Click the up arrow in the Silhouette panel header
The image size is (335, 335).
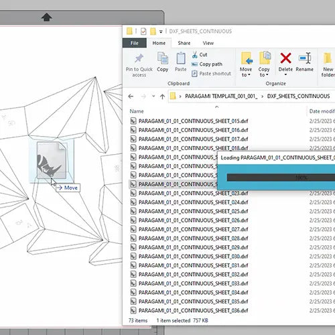pos(47,17)
